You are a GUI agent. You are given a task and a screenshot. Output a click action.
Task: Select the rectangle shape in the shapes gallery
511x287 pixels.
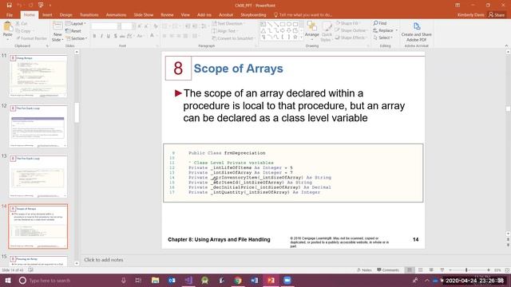(283, 24)
